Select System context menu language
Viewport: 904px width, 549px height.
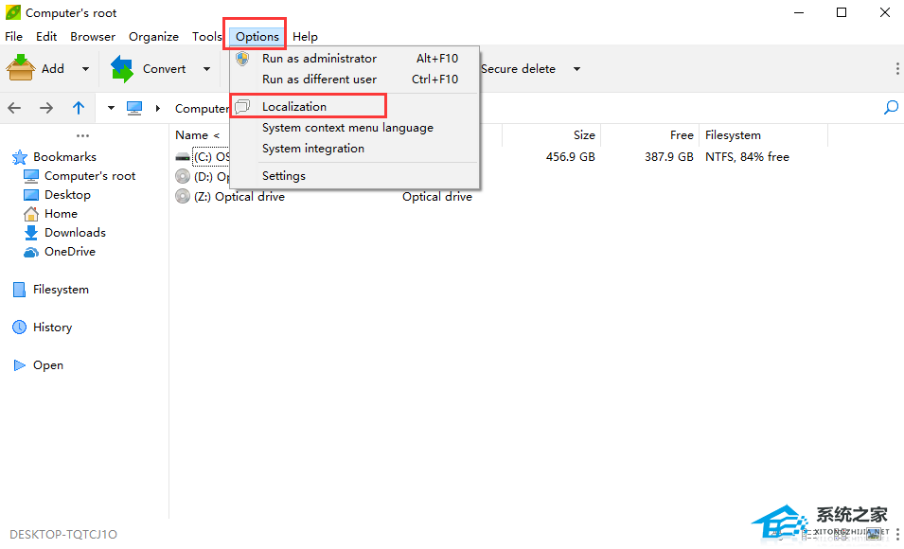(355, 128)
